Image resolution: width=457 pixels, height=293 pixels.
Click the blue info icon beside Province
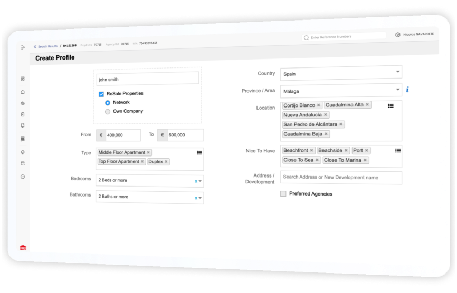click(x=407, y=90)
